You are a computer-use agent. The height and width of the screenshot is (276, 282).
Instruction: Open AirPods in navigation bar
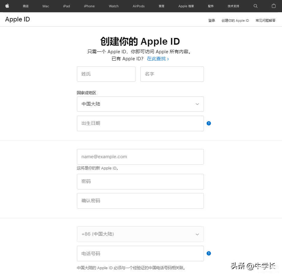(x=139, y=6)
